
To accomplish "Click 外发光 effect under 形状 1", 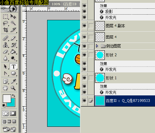I will coord(111,92).
